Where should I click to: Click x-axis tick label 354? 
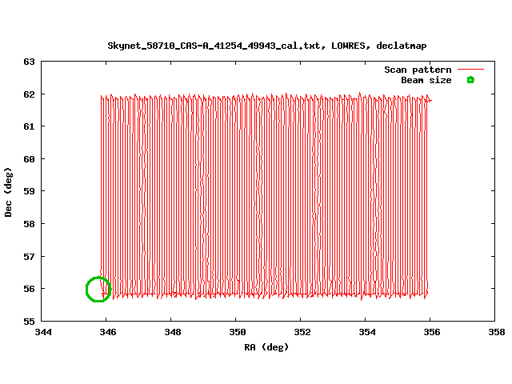click(x=367, y=332)
